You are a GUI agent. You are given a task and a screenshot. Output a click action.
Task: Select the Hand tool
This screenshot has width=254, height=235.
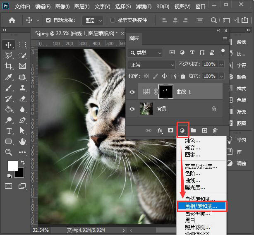pos(22,141)
